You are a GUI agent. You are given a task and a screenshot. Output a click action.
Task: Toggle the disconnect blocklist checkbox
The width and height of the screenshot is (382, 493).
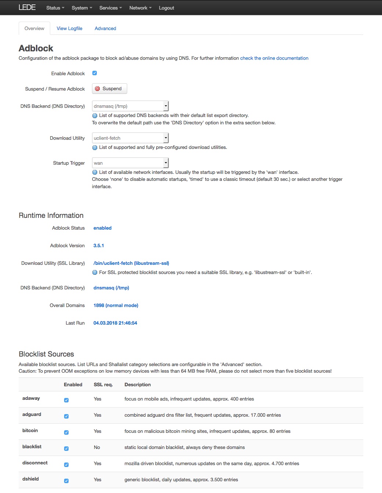pyautogui.click(x=66, y=465)
